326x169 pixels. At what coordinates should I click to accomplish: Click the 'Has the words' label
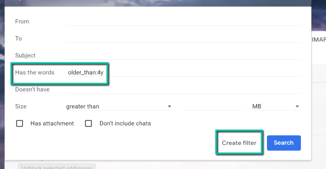point(35,73)
